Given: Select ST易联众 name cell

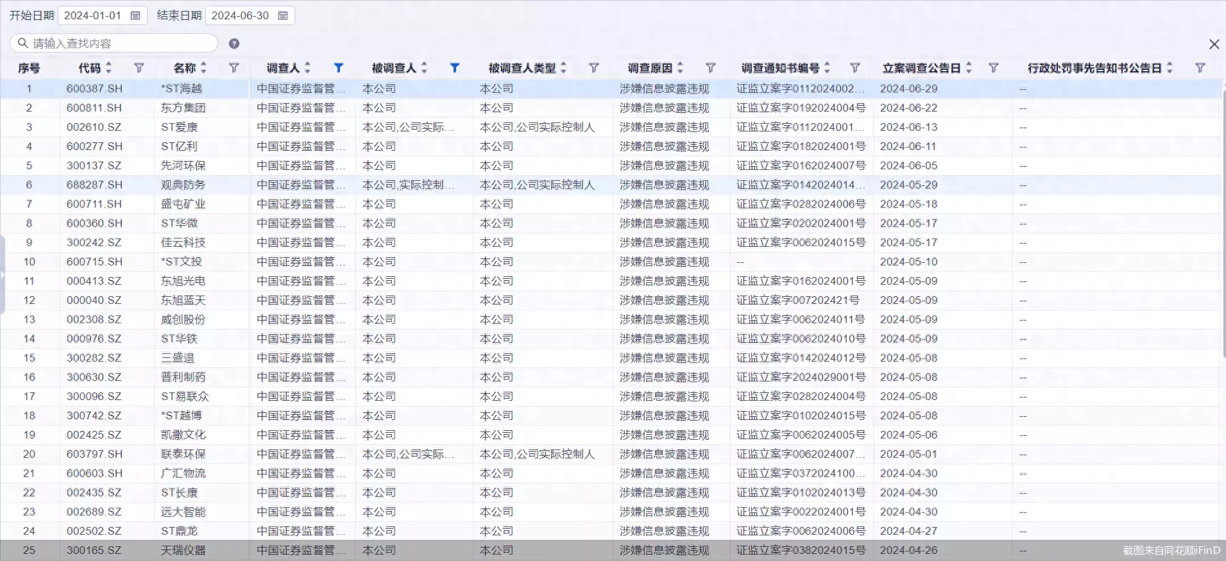Looking at the screenshot, I should pyautogui.click(x=185, y=396).
